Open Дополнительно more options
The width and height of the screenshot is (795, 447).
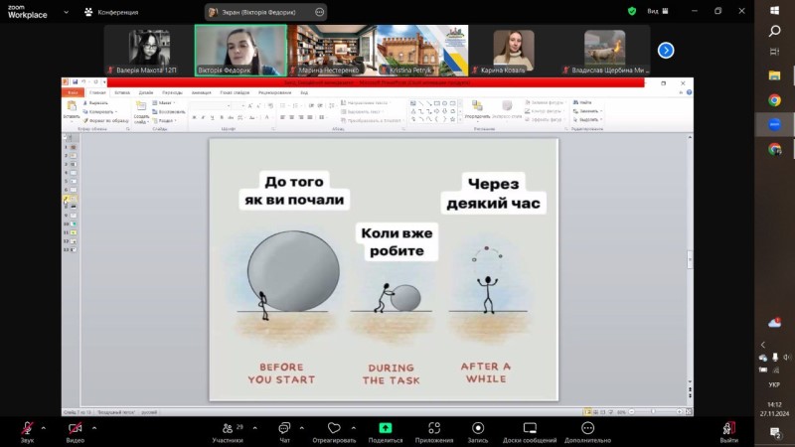(587, 432)
